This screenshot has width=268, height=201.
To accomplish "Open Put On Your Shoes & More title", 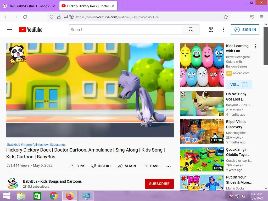I will 239,180.
